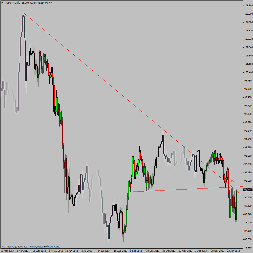253x253 pixels.
Task: Click the 94.940 price scale label
Action: click(248, 139)
